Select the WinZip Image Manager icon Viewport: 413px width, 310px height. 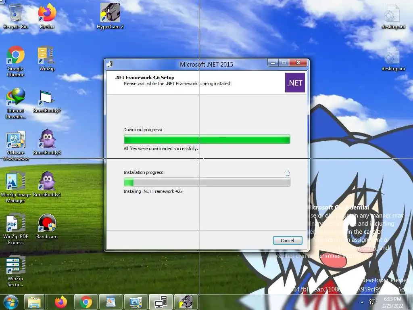tap(16, 187)
